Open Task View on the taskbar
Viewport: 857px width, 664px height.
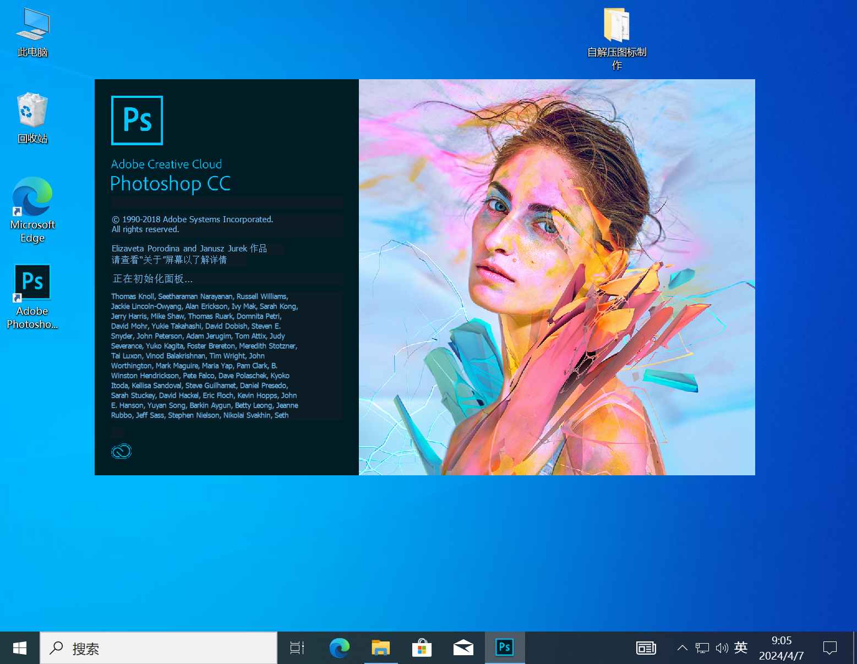pyautogui.click(x=297, y=648)
